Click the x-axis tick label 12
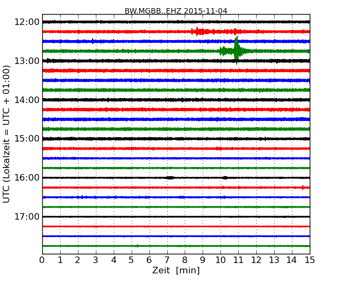 pos(256,260)
